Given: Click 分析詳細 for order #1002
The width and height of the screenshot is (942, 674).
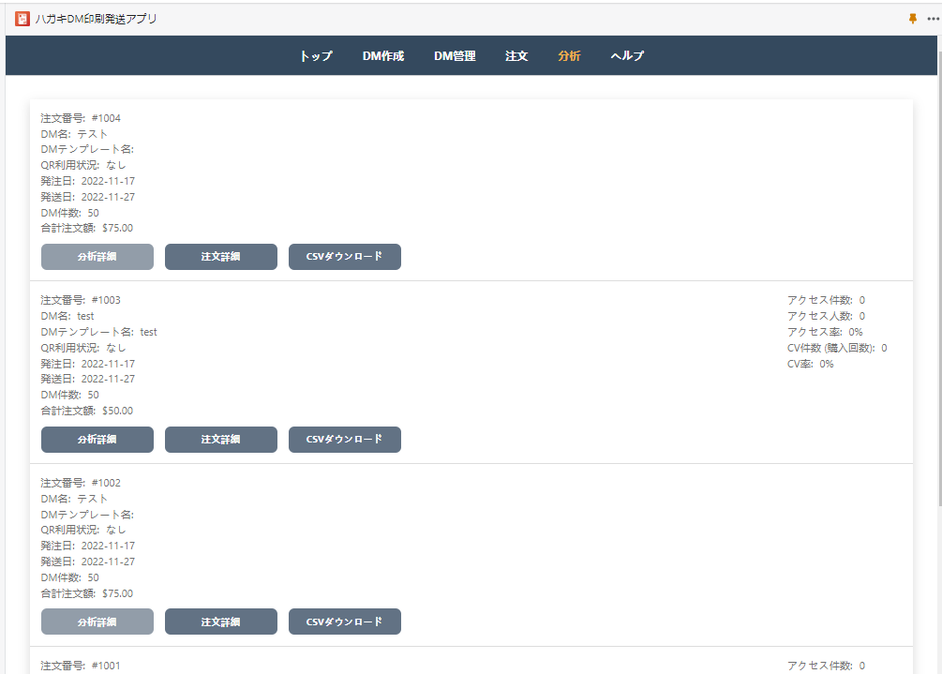Looking at the screenshot, I should click(97, 622).
